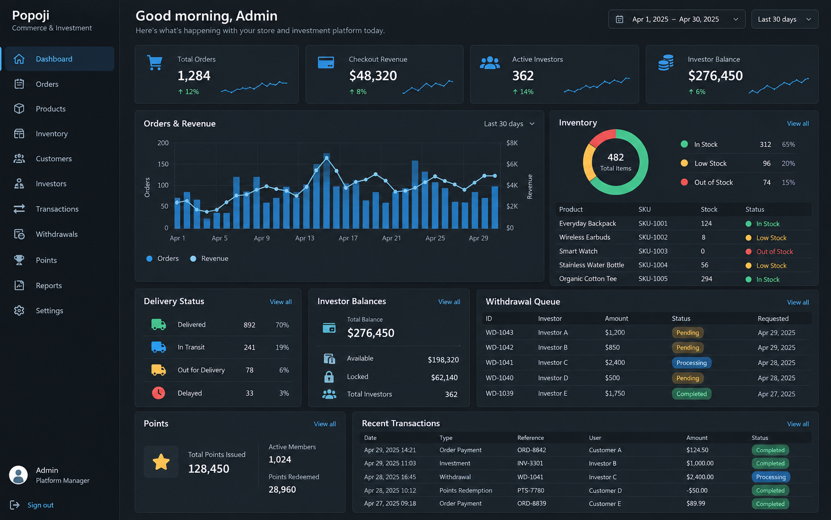This screenshot has height=520, width=831.
Task: Click the yellow Low Stock legend dot
Action: [684, 163]
